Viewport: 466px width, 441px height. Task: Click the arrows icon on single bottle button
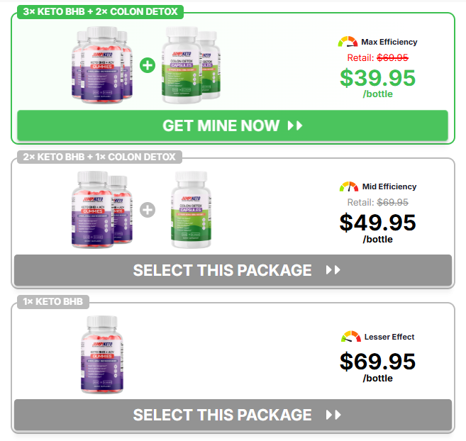pyautogui.click(x=333, y=415)
